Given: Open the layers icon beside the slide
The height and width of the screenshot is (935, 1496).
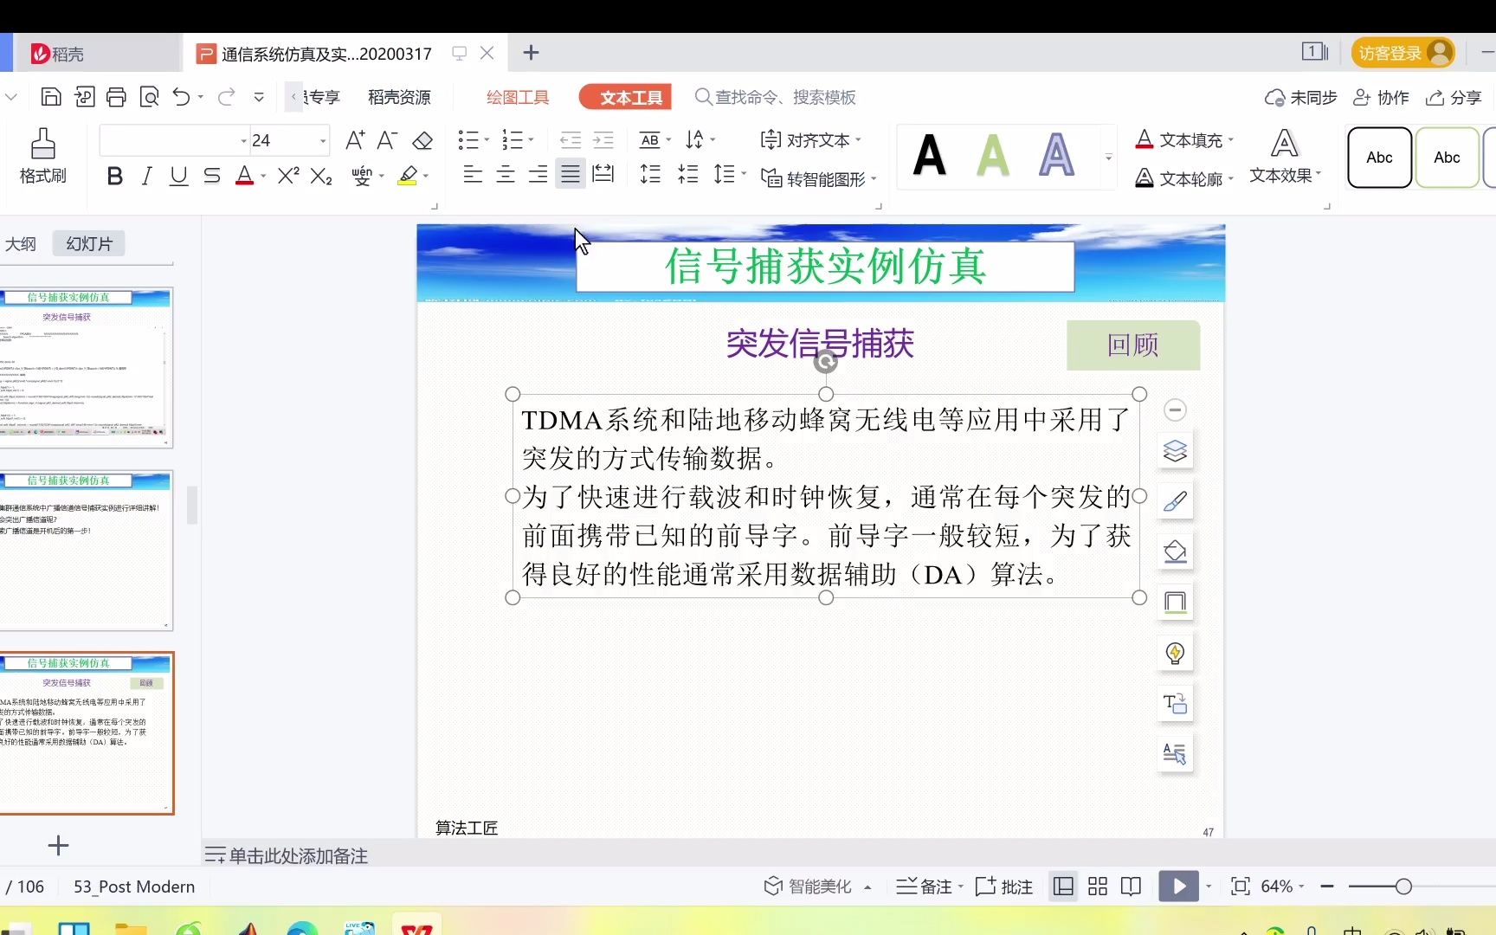Looking at the screenshot, I should pyautogui.click(x=1175, y=451).
